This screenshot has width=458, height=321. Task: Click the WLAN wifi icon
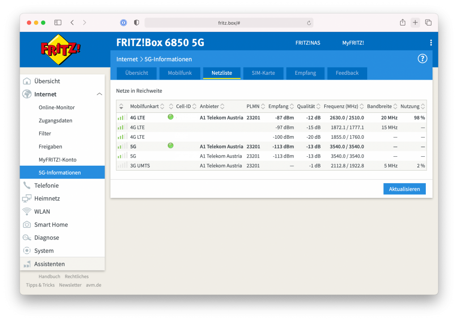(x=27, y=211)
